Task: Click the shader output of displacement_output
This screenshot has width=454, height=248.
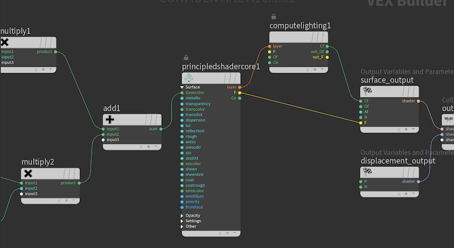Action: coord(419,181)
